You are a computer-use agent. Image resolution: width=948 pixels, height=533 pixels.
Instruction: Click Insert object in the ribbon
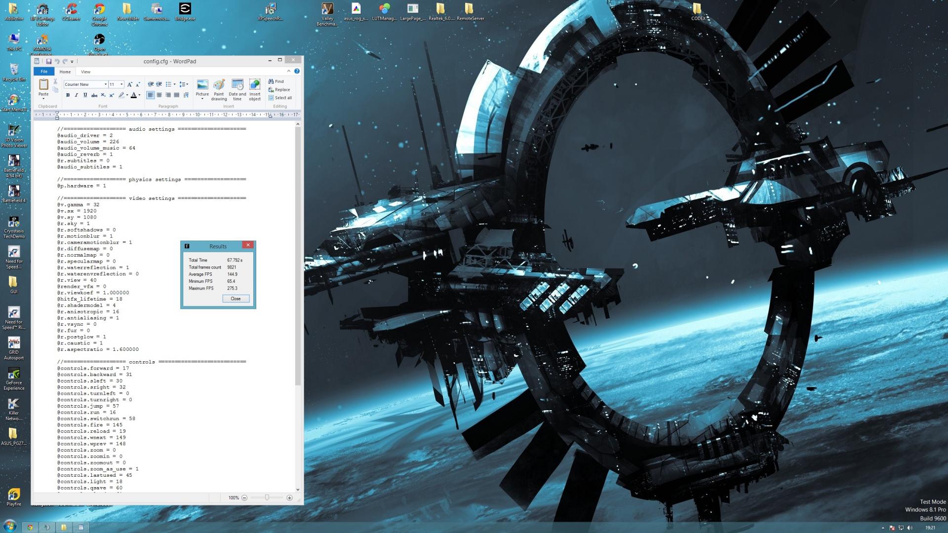click(x=255, y=89)
